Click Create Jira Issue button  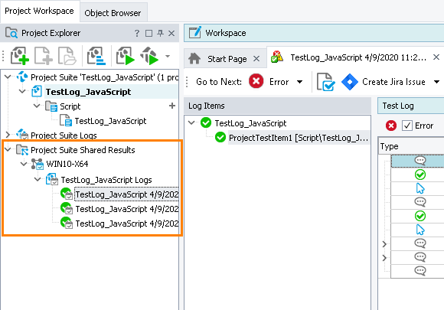(x=384, y=82)
